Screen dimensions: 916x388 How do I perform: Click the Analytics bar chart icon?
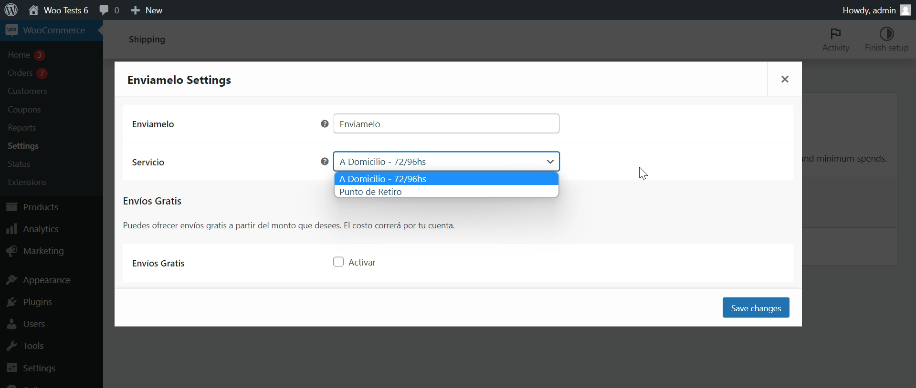click(x=12, y=229)
